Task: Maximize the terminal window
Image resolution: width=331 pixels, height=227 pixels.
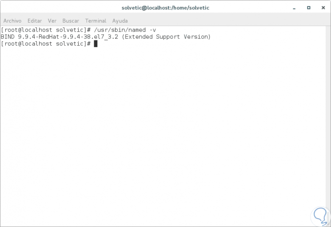Action: [x=309, y=8]
